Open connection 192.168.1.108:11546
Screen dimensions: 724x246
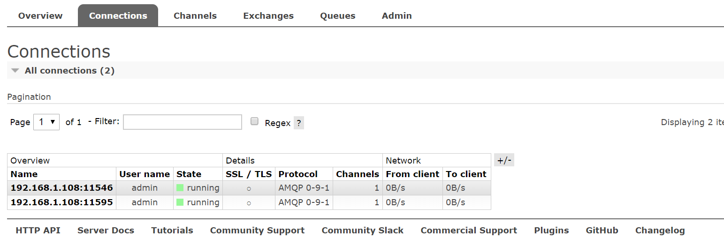[61, 188]
